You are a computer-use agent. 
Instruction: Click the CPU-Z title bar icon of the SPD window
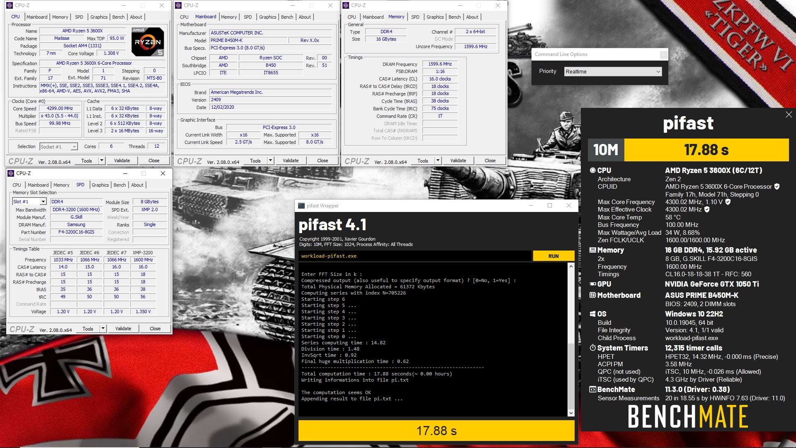tap(11, 173)
